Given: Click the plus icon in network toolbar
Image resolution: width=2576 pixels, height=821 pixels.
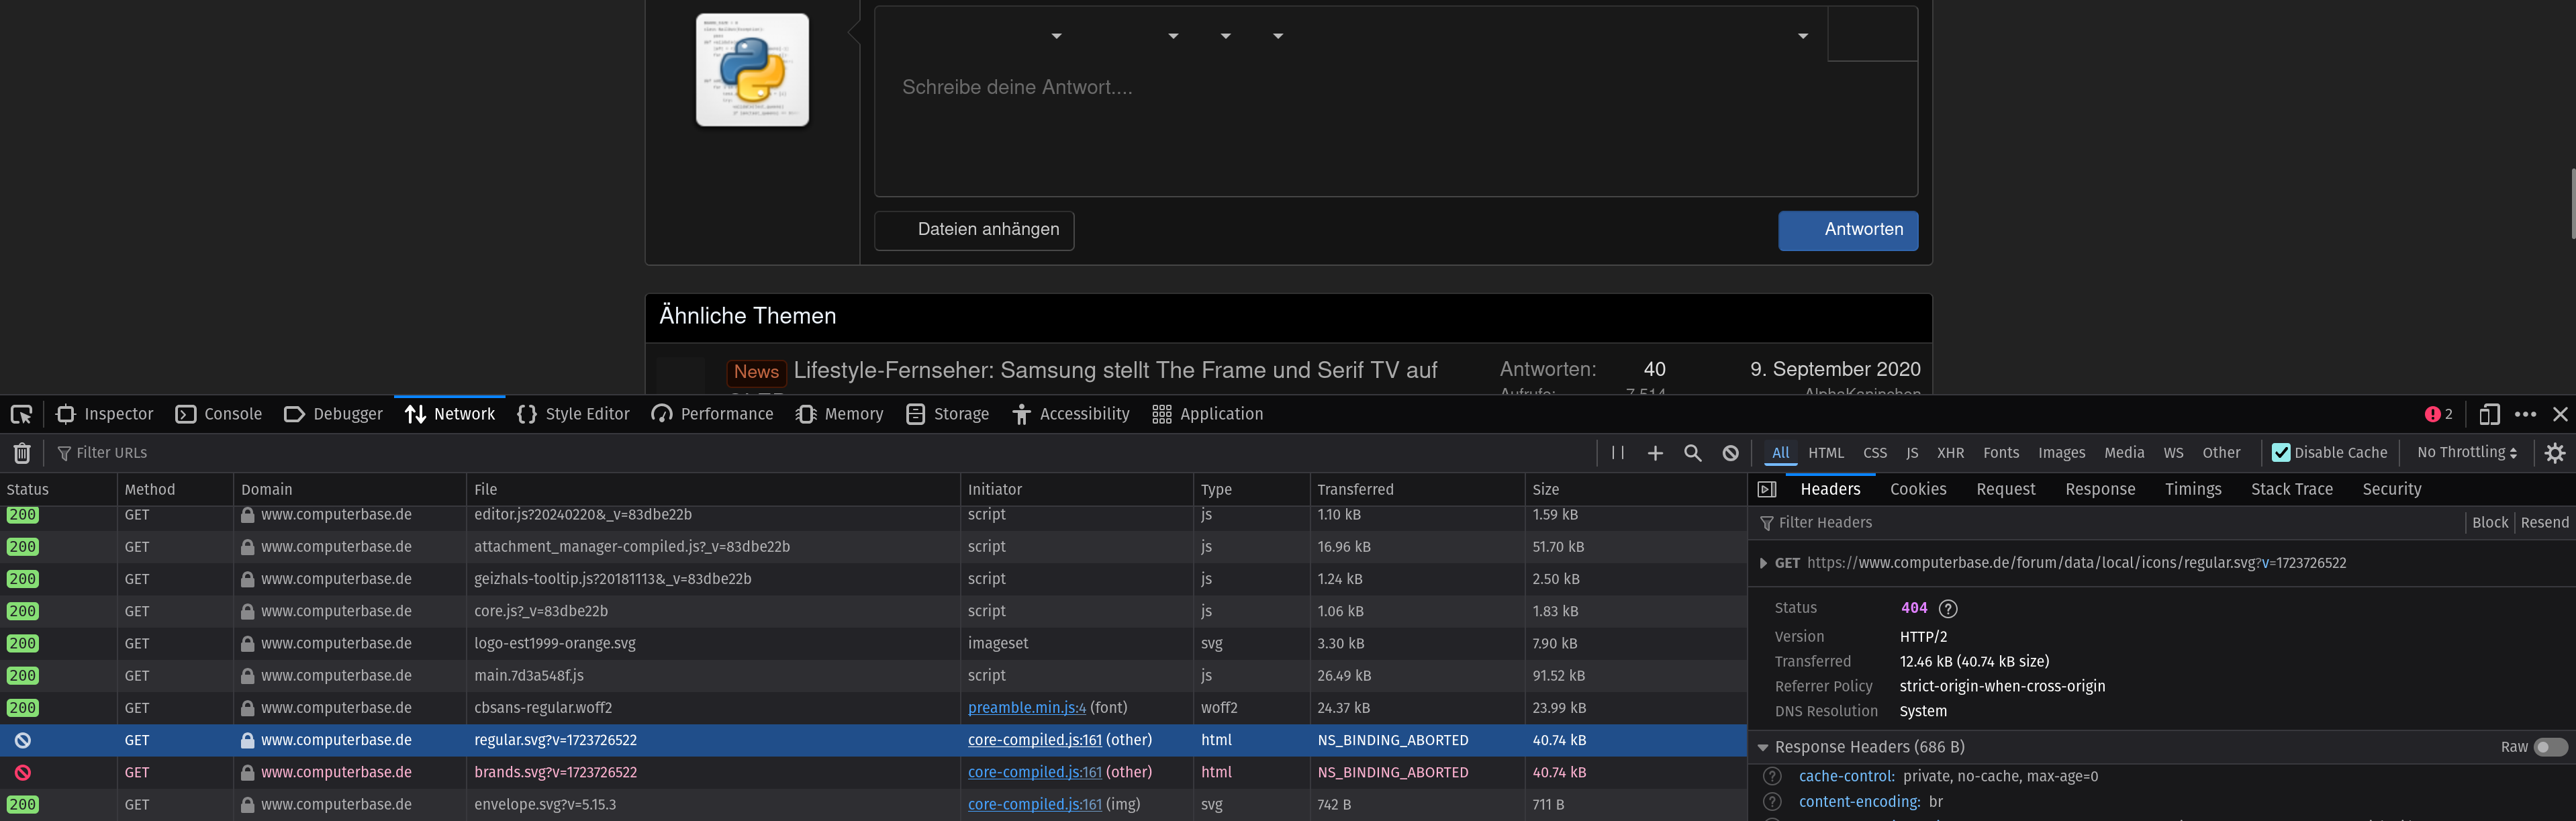Looking at the screenshot, I should tap(1655, 453).
